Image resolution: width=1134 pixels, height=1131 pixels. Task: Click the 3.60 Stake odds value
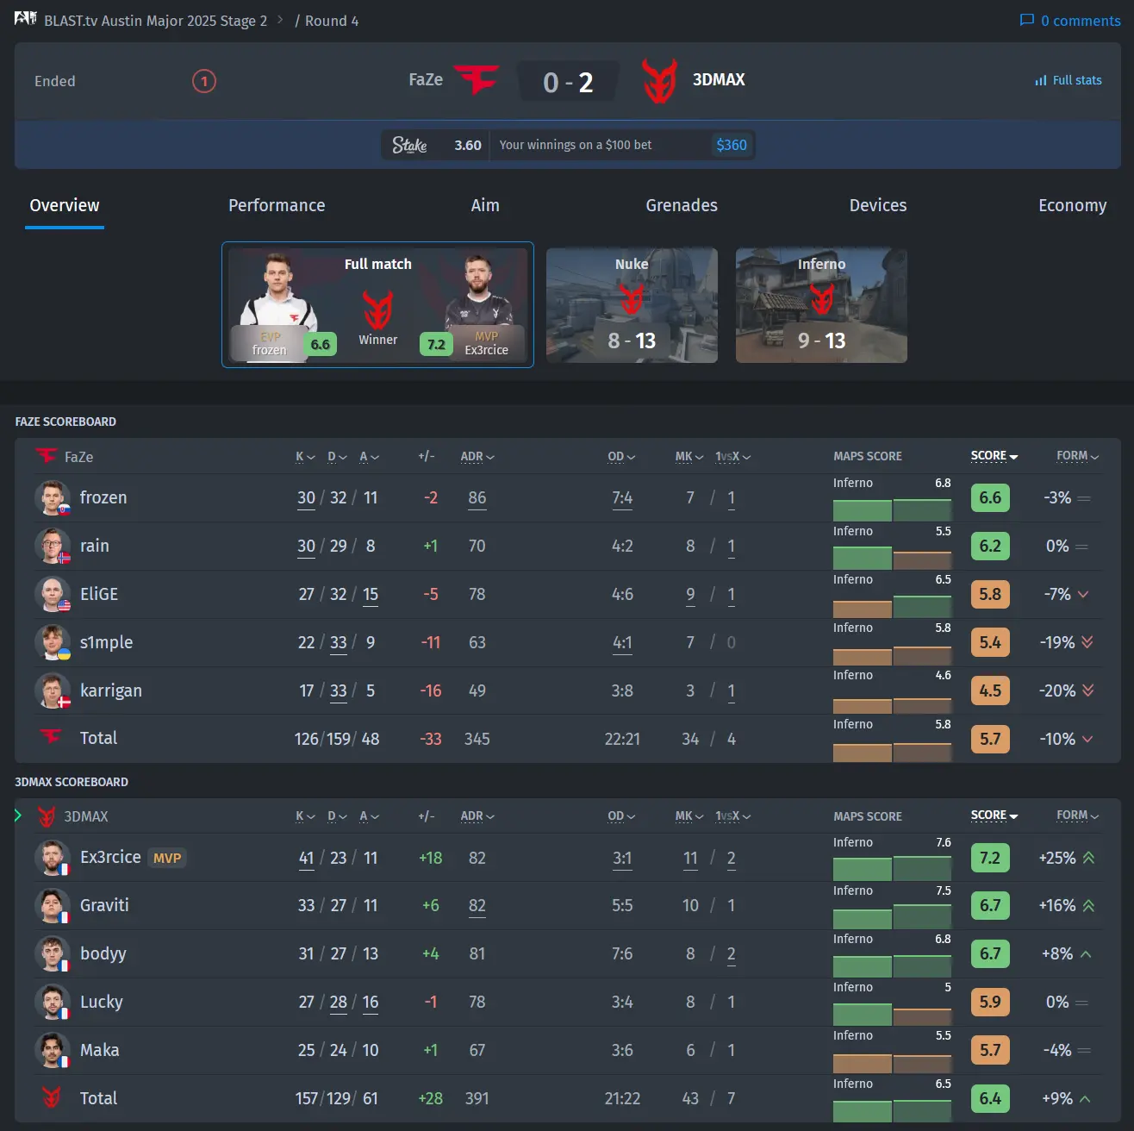pos(468,145)
